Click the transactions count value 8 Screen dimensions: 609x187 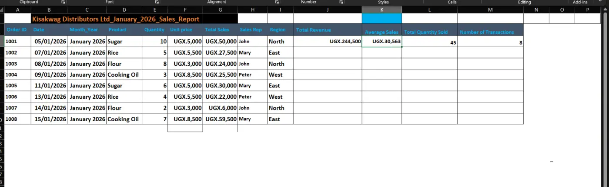490,41
